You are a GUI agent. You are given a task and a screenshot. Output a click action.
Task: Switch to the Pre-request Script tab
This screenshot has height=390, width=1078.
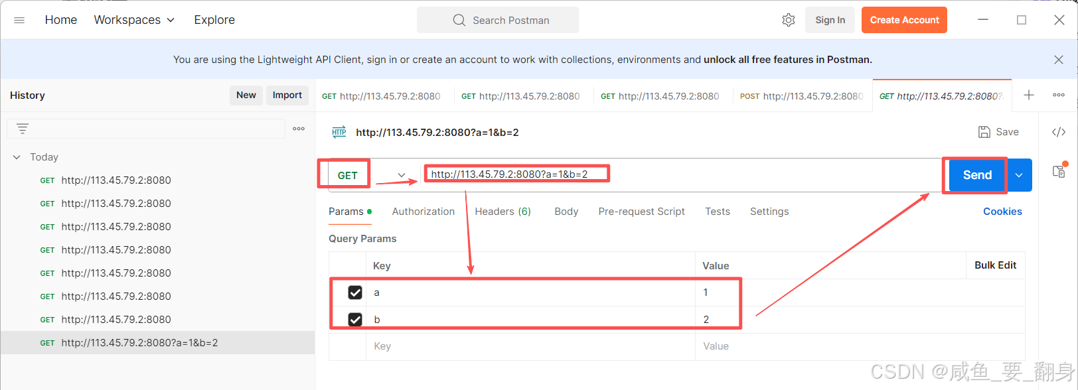641,212
